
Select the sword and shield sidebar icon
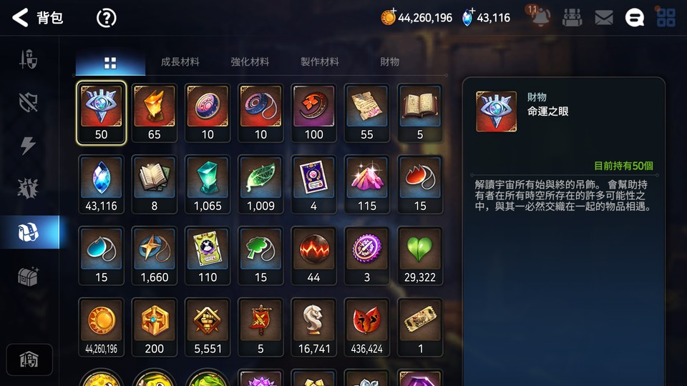click(x=28, y=59)
